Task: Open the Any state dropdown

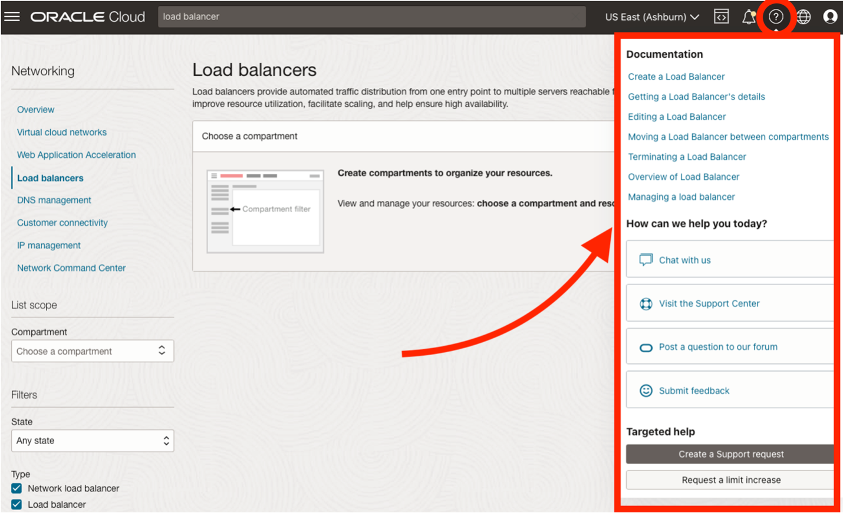Action: coord(93,441)
